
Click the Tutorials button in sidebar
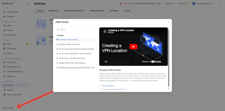(x=8, y=108)
